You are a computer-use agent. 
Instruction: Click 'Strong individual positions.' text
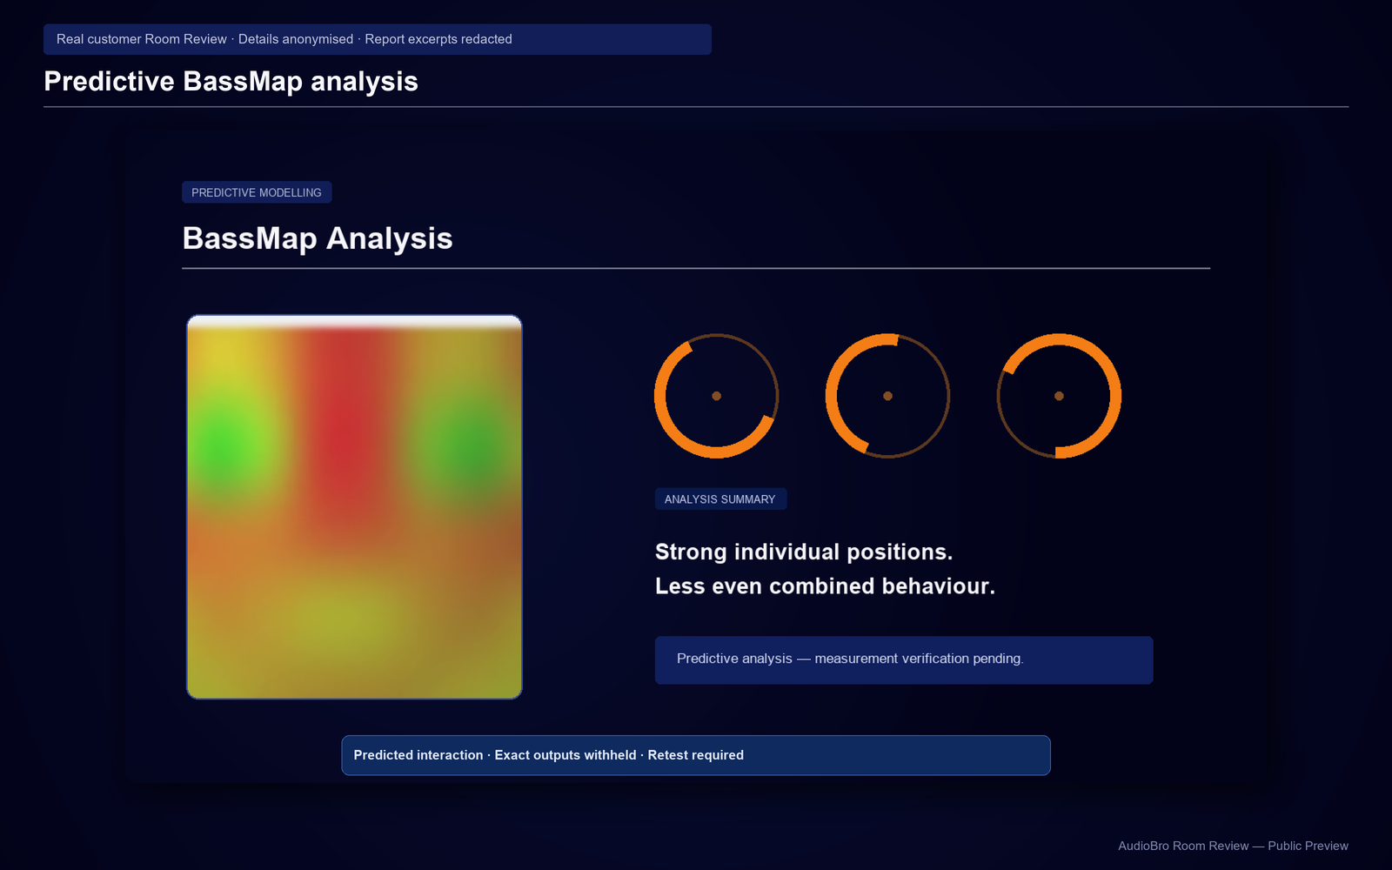click(x=804, y=552)
